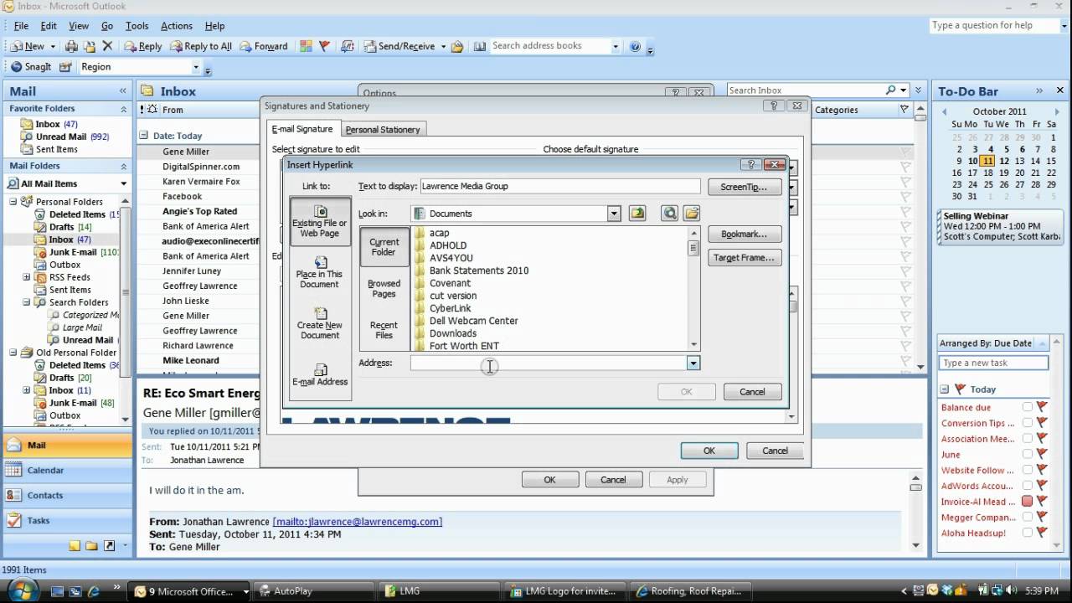Mark June task complete
Image resolution: width=1072 pixels, height=603 pixels.
tap(1027, 454)
